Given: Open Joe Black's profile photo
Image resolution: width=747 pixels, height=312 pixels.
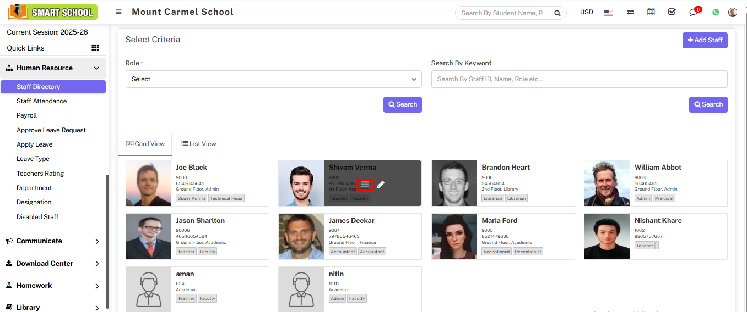Looking at the screenshot, I should coord(149,183).
